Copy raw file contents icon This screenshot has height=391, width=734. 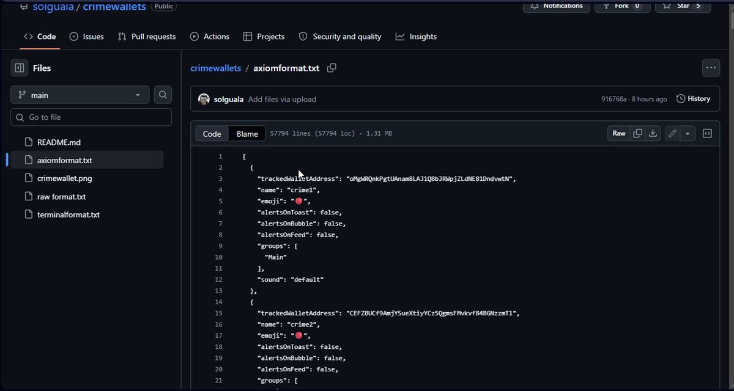click(638, 133)
